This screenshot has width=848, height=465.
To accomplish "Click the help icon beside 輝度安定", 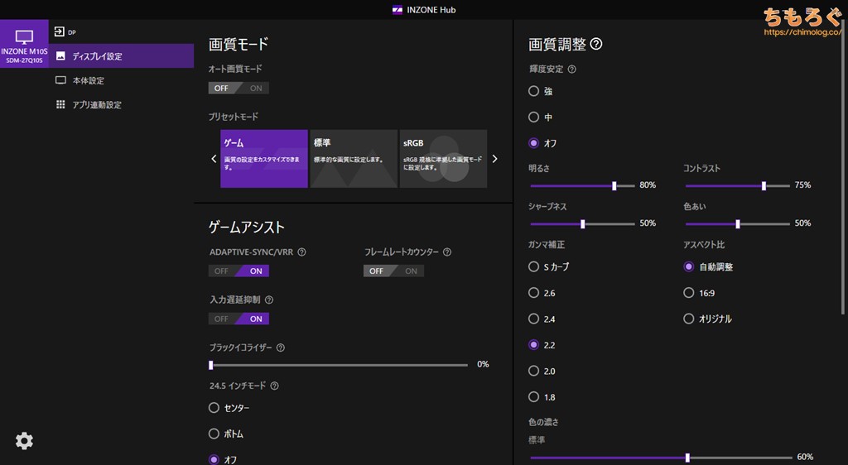I will pos(572,70).
